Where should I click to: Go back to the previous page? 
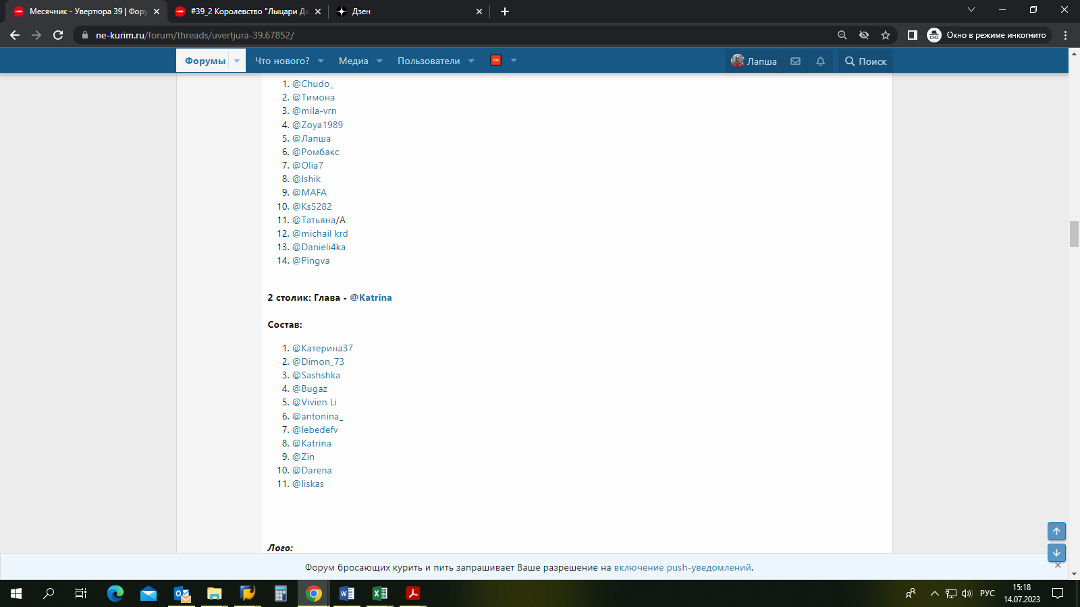(x=15, y=35)
